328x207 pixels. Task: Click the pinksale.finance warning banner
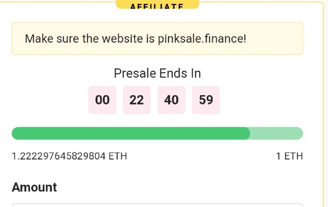[x=157, y=39]
